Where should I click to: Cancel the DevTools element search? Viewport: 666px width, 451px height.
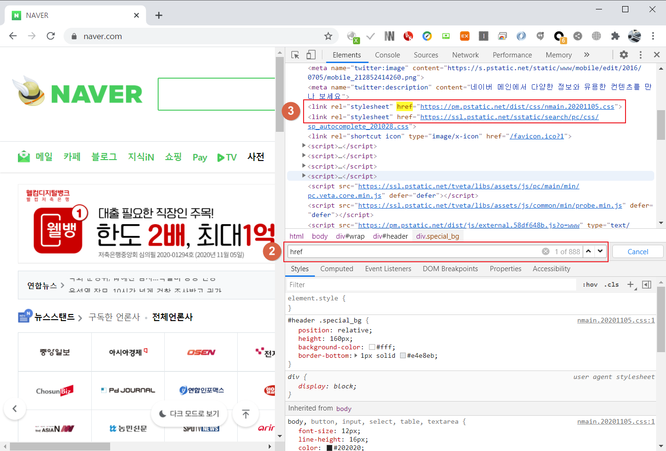[638, 251]
